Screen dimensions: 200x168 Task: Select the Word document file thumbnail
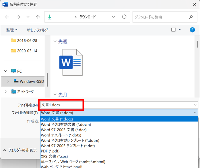point(71,62)
